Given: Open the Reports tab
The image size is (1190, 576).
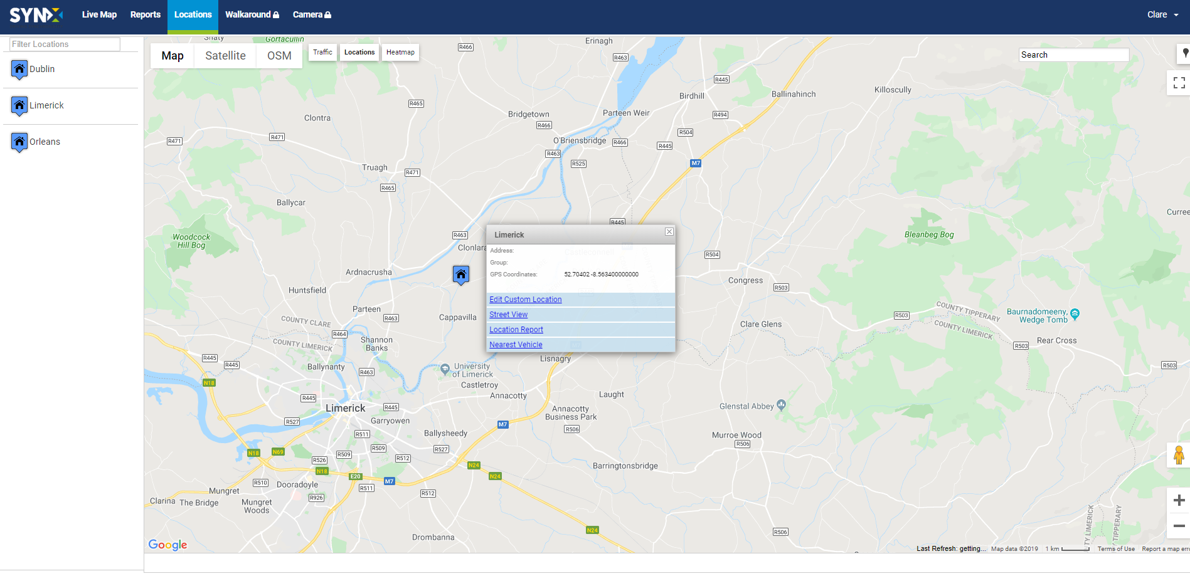Looking at the screenshot, I should [x=146, y=14].
